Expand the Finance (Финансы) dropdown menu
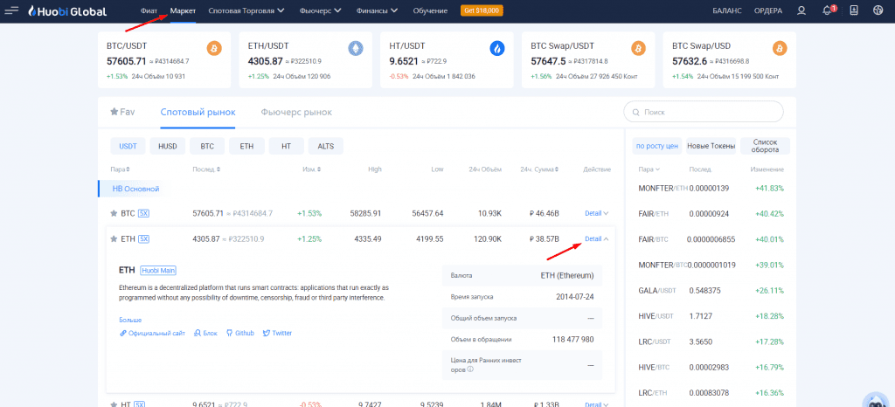The height and width of the screenshot is (407, 895). (x=378, y=10)
